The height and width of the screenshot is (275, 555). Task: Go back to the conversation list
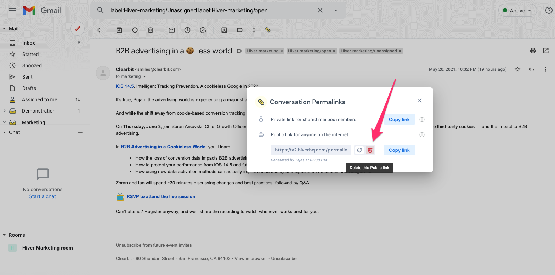point(100,30)
